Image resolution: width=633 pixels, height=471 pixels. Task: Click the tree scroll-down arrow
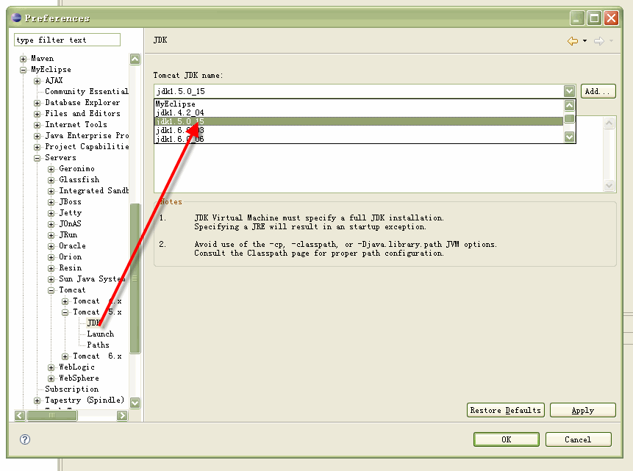click(135, 403)
